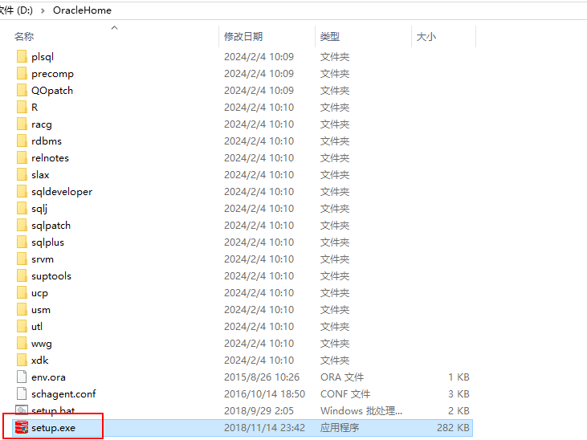Click 文件夹 type in the plsql row
The height and width of the screenshot is (440, 587).
coord(335,57)
